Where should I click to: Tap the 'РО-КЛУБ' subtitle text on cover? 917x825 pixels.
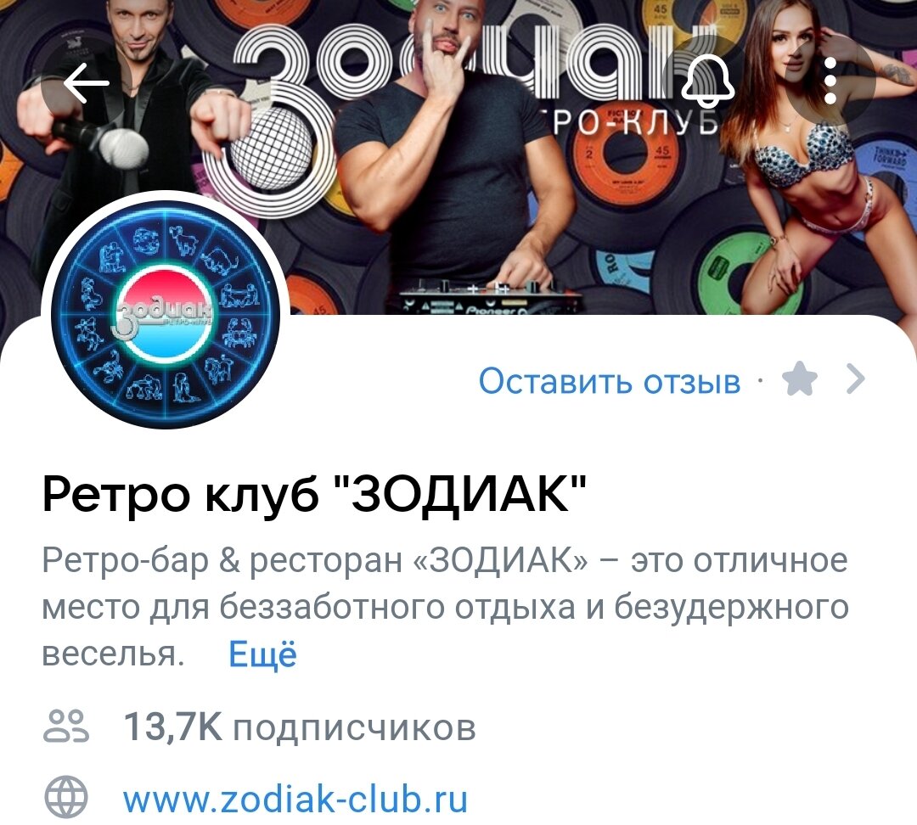(636, 121)
